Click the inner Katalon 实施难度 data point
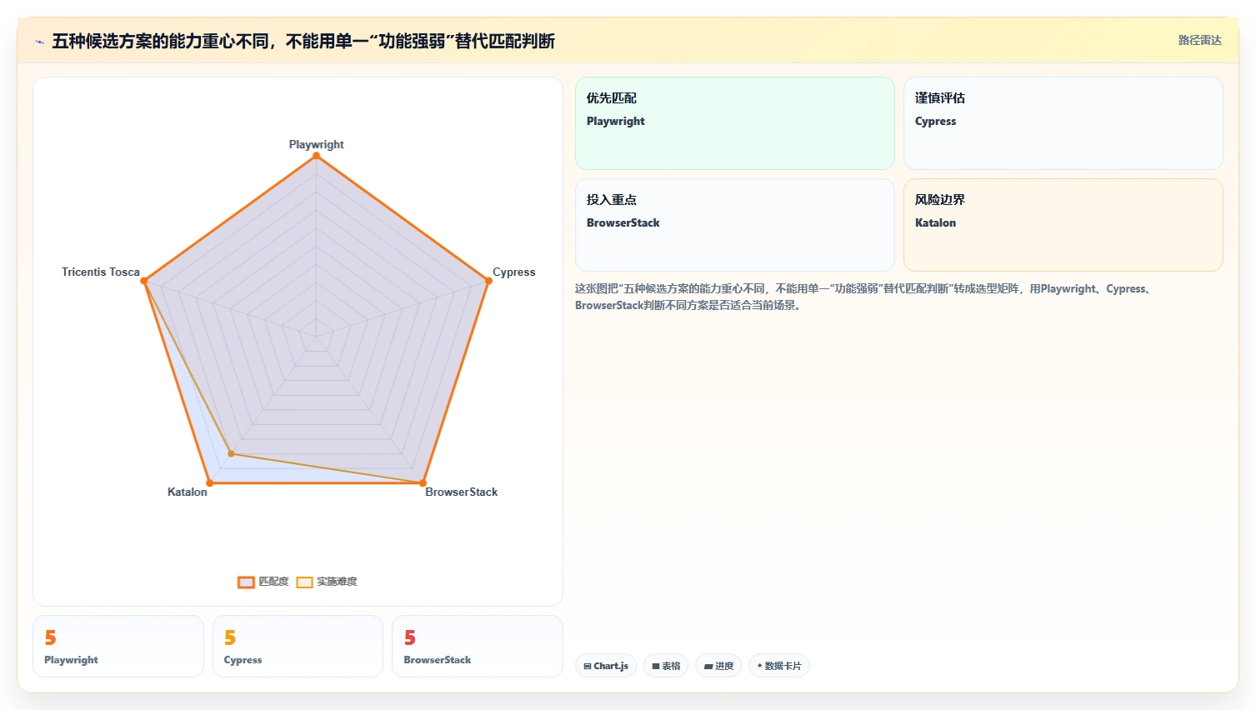This screenshot has width=1256, height=710. [x=231, y=453]
